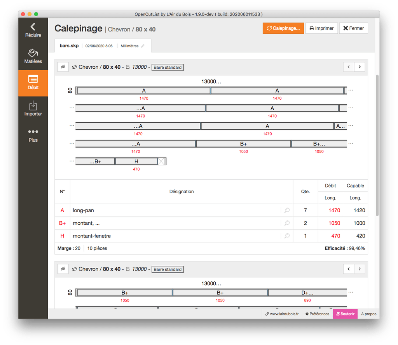Select first A segment on top bar row
The image size is (398, 345).
[x=144, y=90]
